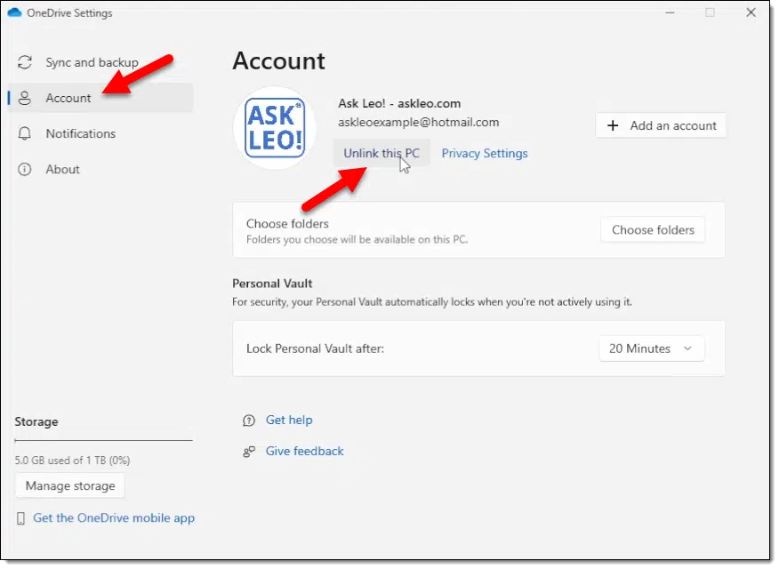
Task: Click the Choose folders button
Action: (653, 230)
